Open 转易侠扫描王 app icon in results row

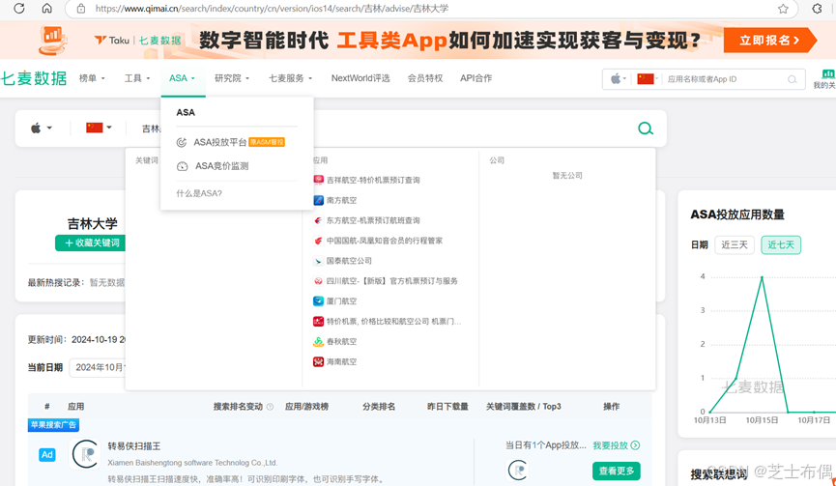tap(85, 454)
